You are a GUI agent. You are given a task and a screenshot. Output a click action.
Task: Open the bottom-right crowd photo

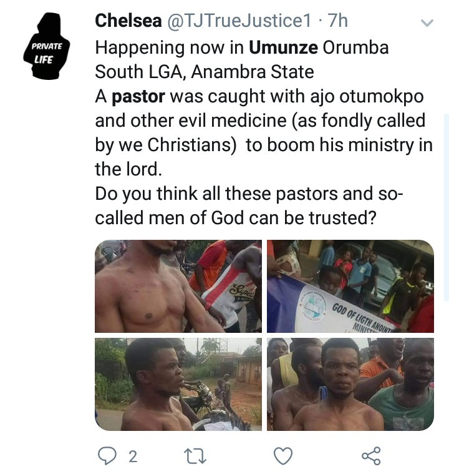350,384
